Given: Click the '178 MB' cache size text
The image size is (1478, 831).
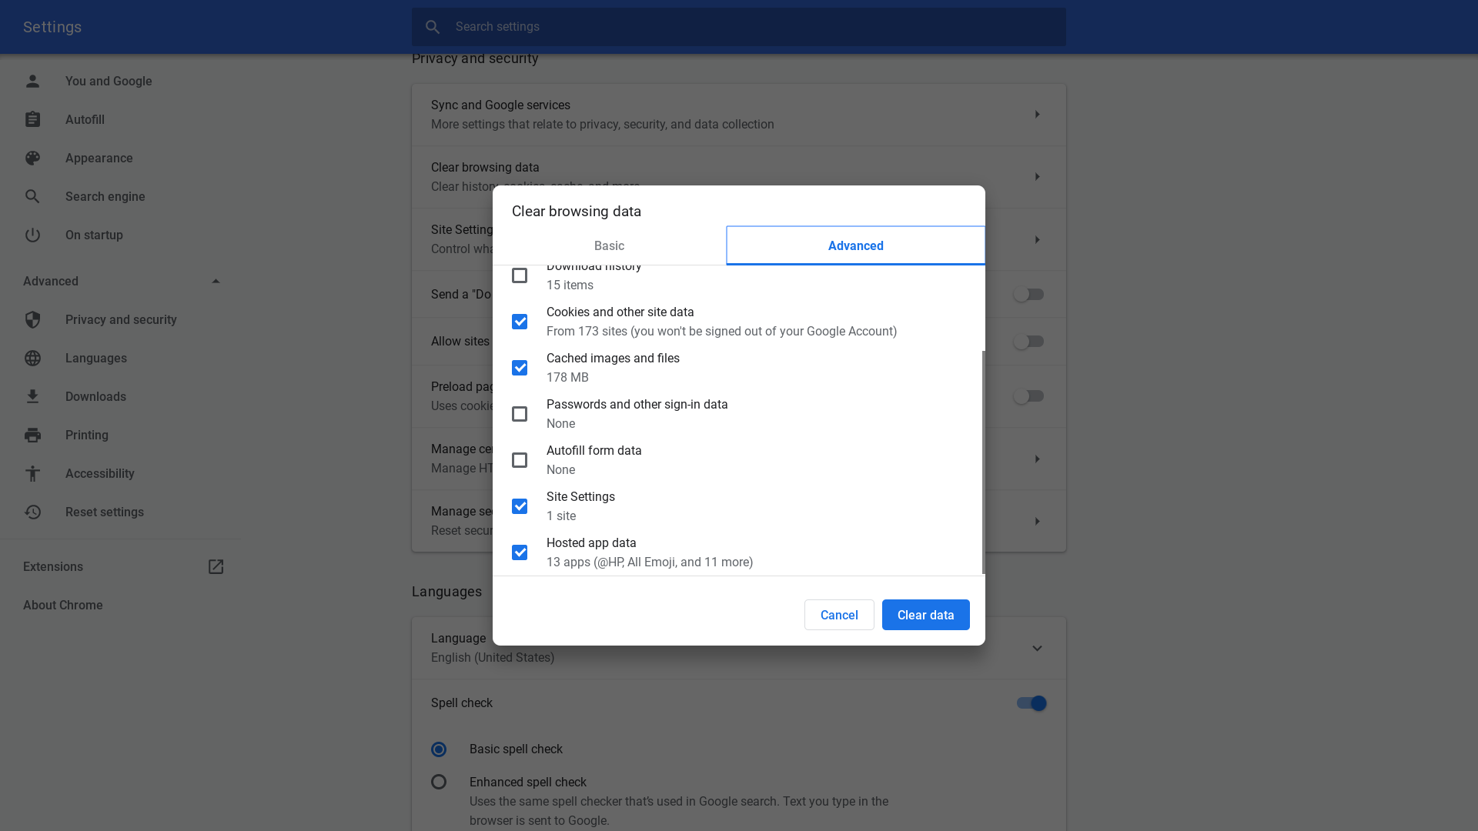Looking at the screenshot, I should click(567, 377).
